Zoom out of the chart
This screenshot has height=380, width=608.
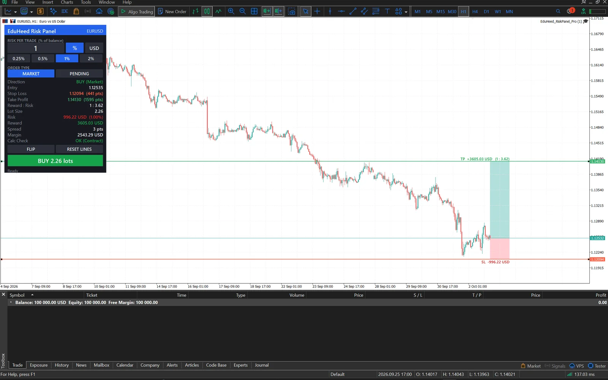(x=242, y=11)
